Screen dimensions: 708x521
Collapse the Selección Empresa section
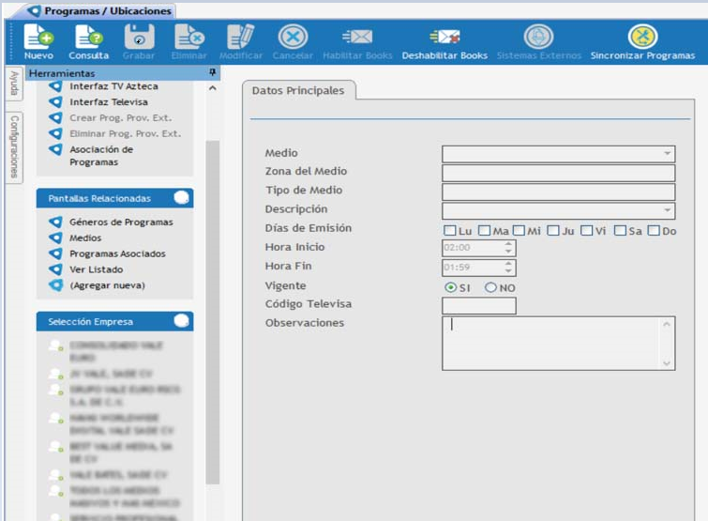182,321
